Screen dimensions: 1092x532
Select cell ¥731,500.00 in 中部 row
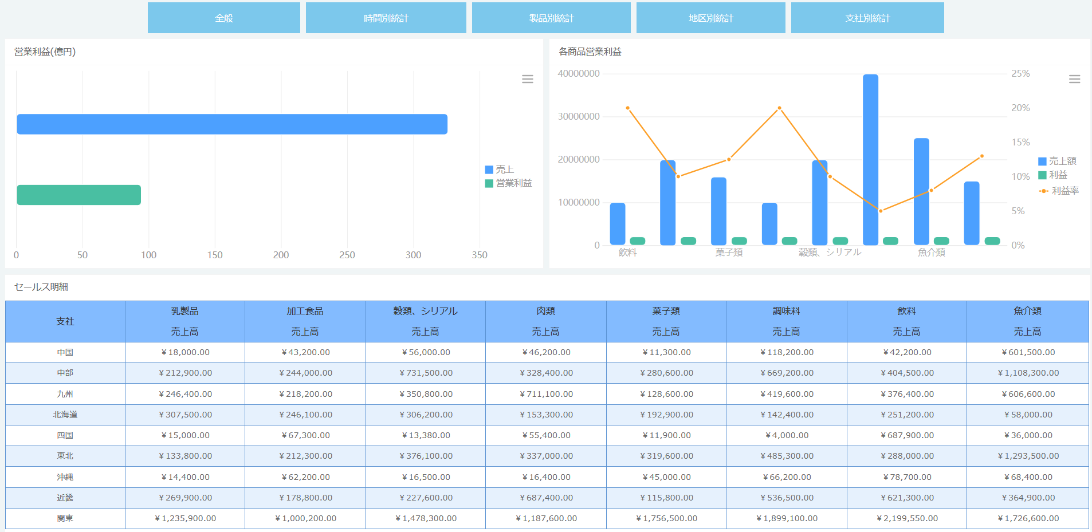click(x=425, y=373)
